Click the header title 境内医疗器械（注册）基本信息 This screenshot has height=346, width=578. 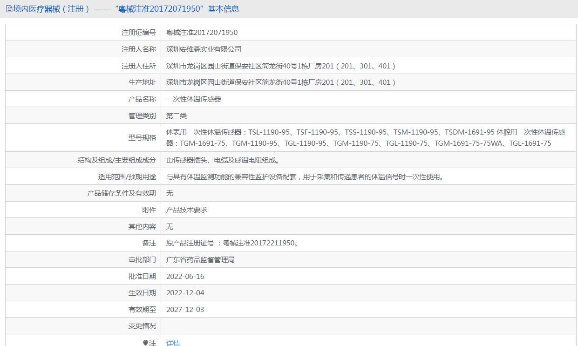point(126,9)
